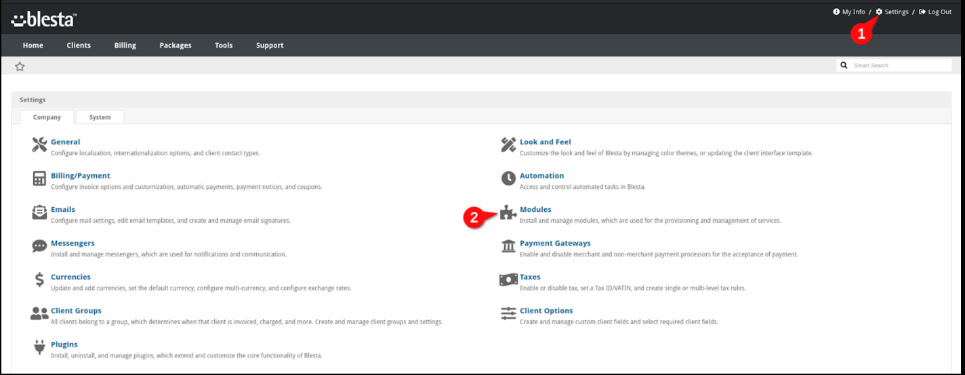Click the Automation clock icon

[x=508, y=178]
